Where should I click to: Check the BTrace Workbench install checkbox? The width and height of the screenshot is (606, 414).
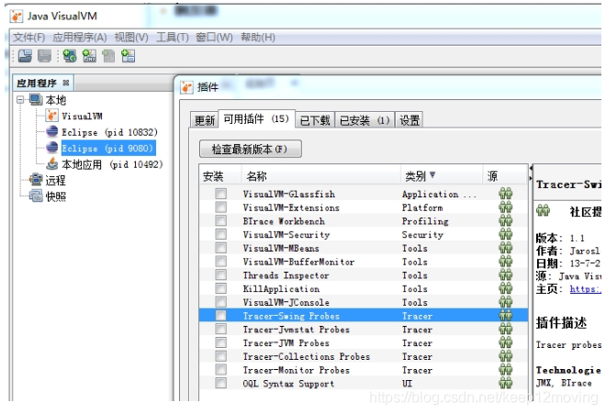tap(221, 220)
